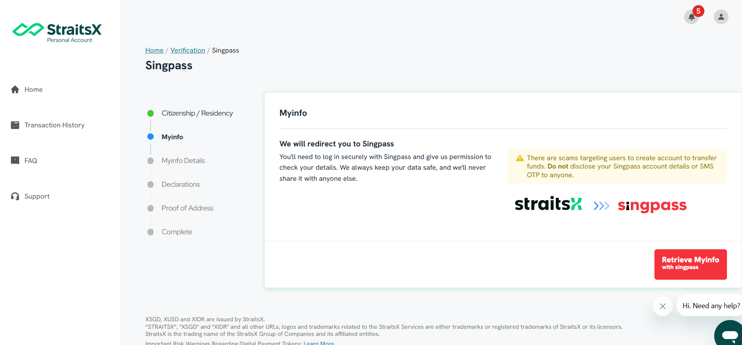742x345 pixels.
Task: Select the Proof of Address step
Action: 187,208
